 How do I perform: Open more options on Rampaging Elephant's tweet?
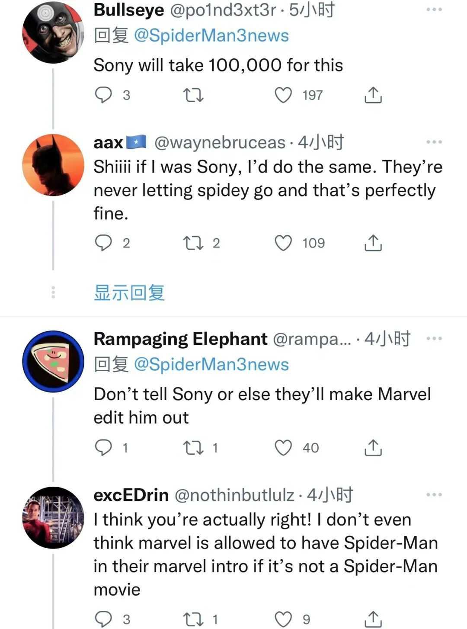(434, 339)
